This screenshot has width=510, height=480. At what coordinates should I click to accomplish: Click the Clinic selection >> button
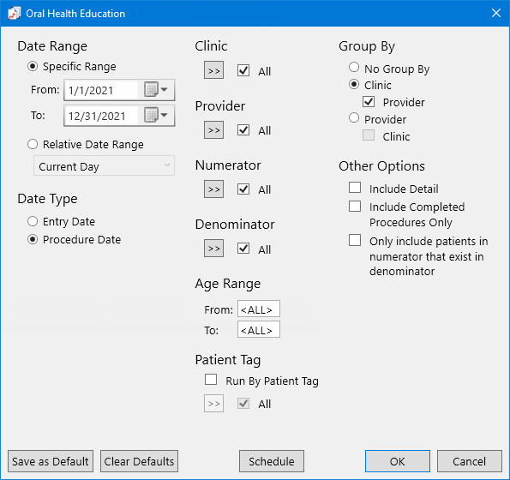pyautogui.click(x=213, y=70)
